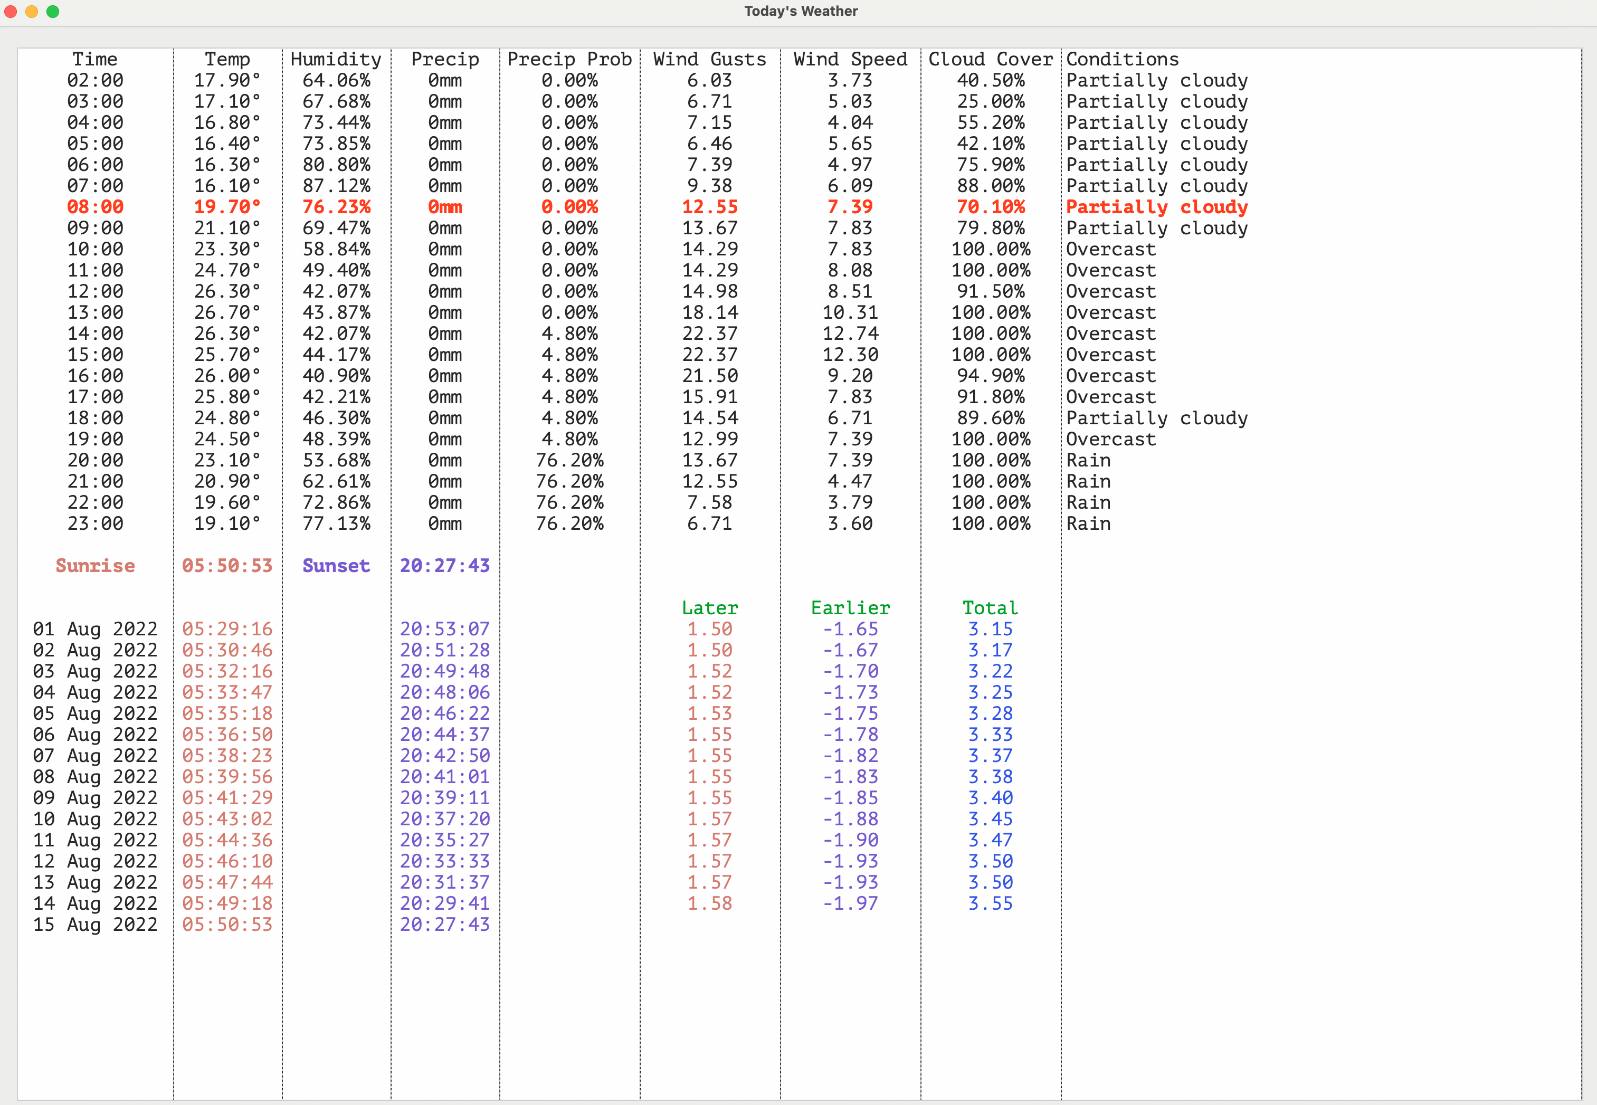
Task: Click the bold red Partially cloudy condition
Action: coord(1157,207)
